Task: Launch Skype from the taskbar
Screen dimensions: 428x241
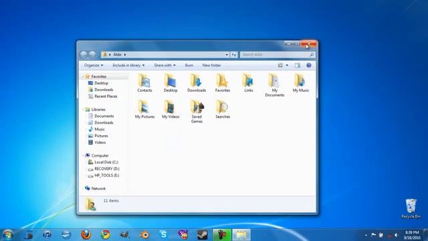Action: (x=163, y=235)
